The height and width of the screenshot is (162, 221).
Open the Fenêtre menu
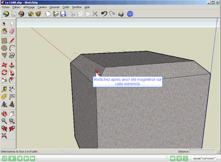tap(77, 7)
